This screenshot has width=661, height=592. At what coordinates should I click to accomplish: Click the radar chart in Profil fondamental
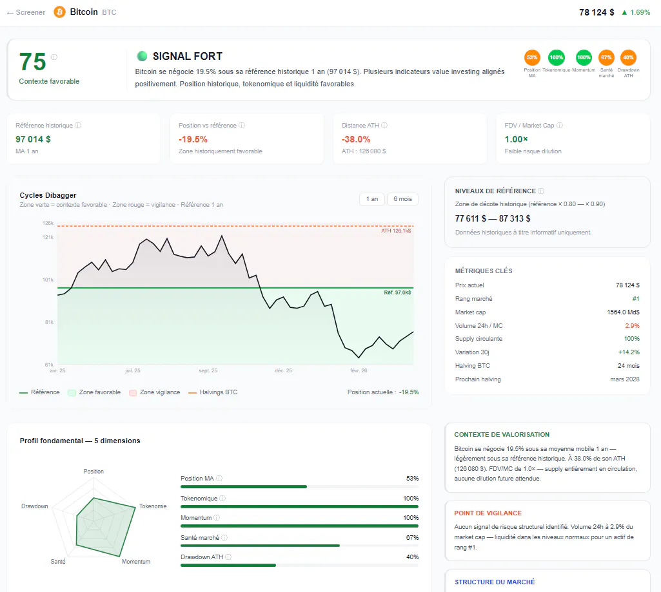pos(94,517)
